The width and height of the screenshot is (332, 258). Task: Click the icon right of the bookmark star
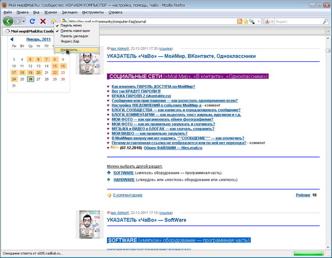[252, 22]
